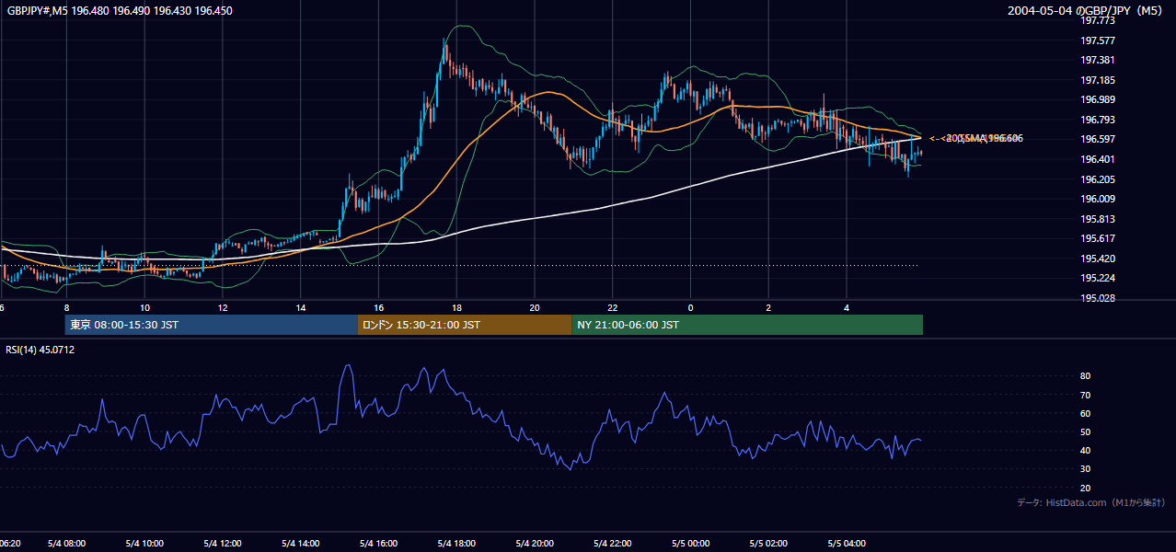Image resolution: width=1176 pixels, height=552 pixels.
Task: Click the RSI(14) 45.0712 indicator label
Action: pos(40,350)
